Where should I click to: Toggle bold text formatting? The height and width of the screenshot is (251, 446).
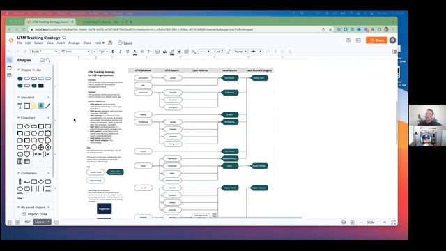coord(113,52)
